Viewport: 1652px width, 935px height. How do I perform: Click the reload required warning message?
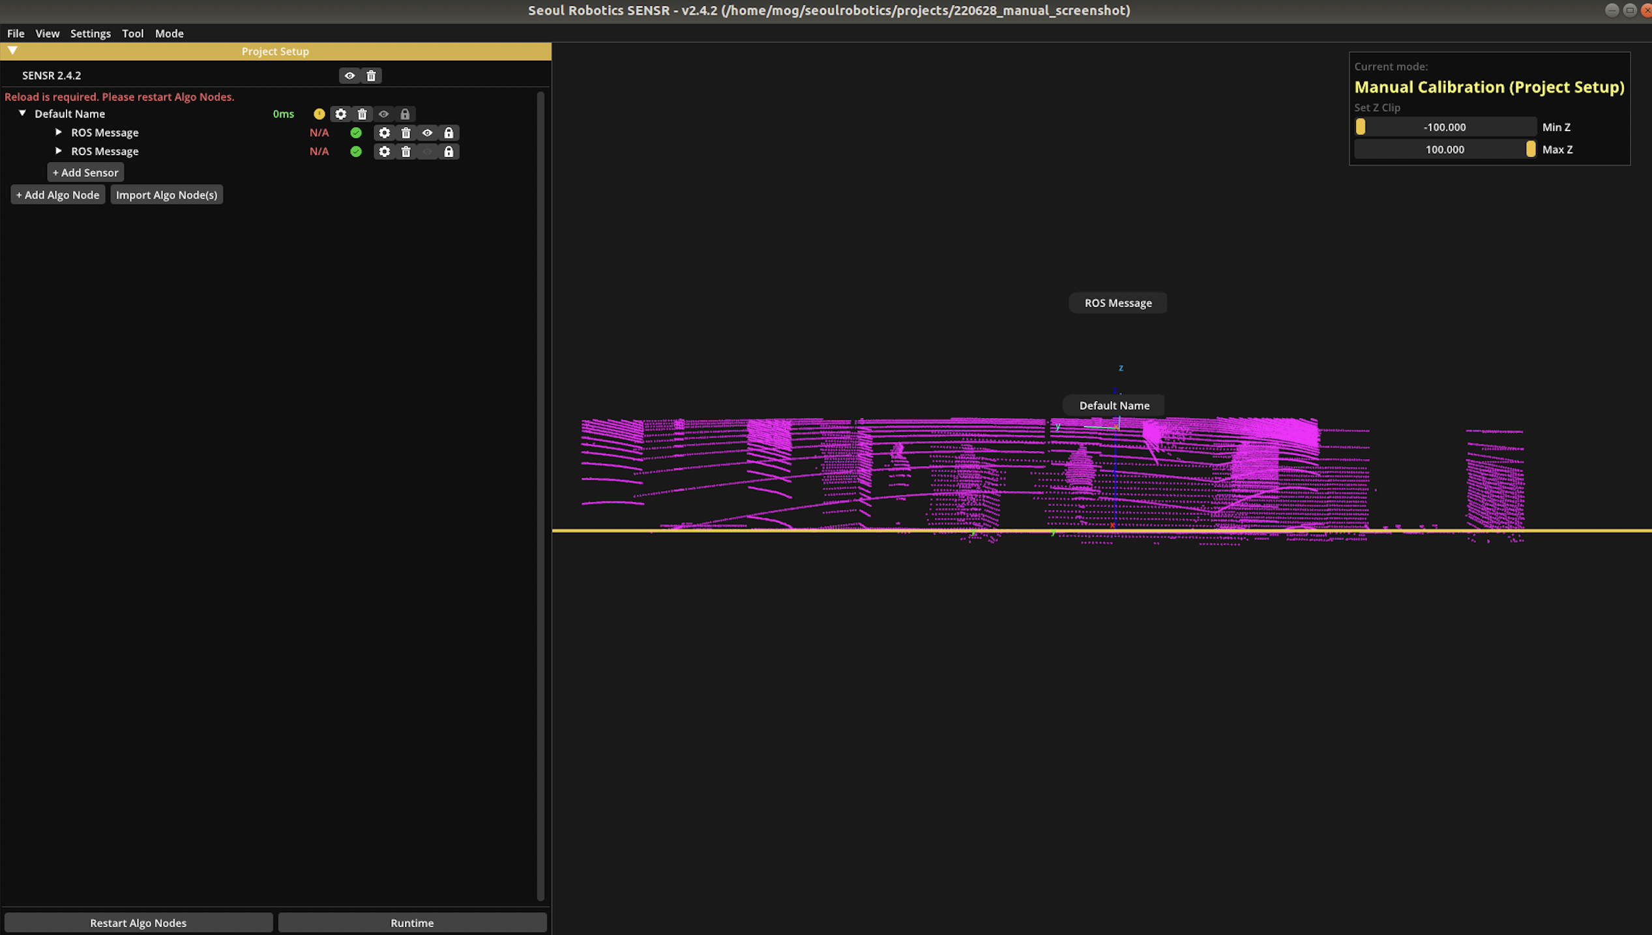click(x=119, y=96)
